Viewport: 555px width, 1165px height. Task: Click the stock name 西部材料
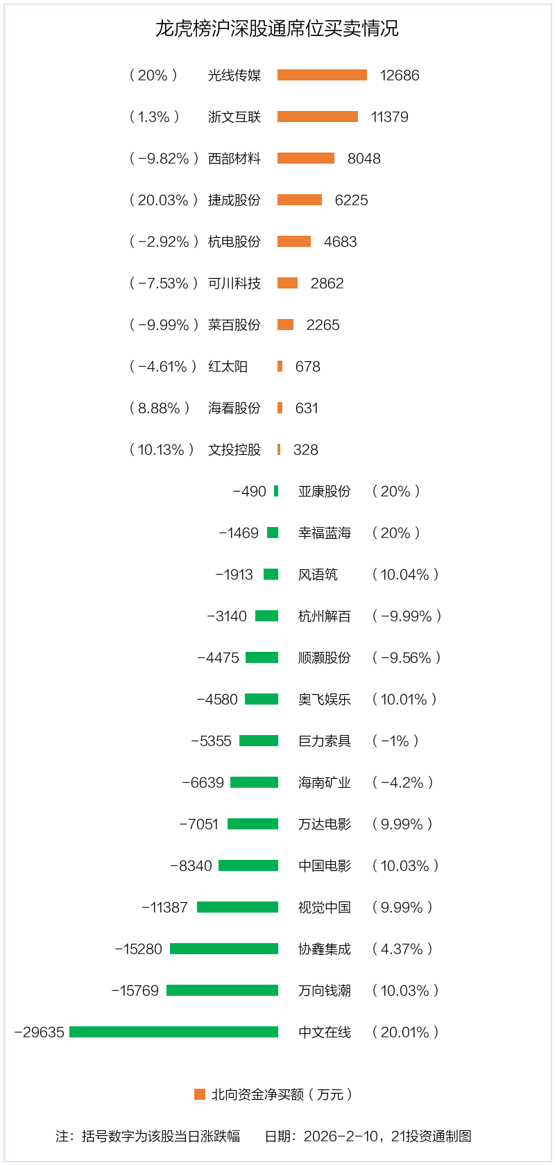pos(234,158)
